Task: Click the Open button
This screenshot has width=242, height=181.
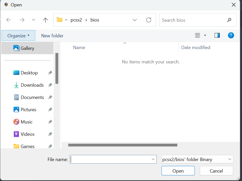Action: coord(178,171)
